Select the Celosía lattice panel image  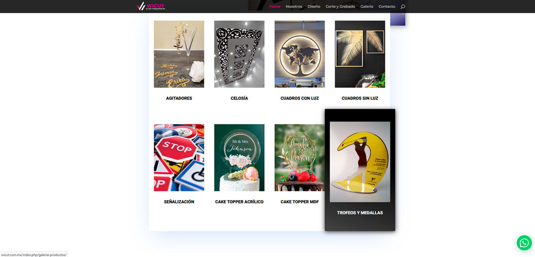[239, 54]
